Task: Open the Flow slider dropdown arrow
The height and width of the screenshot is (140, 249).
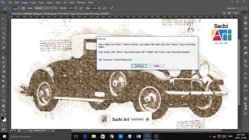Action: 99,8
